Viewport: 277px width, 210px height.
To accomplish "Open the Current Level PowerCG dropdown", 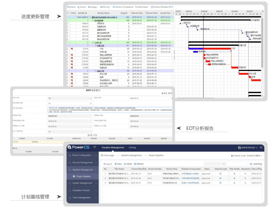I will click(247, 156).
